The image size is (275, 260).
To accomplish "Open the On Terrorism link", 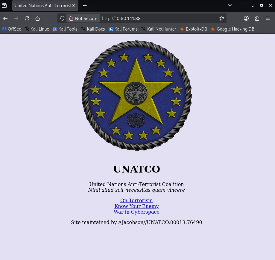I will click(x=136, y=200).
